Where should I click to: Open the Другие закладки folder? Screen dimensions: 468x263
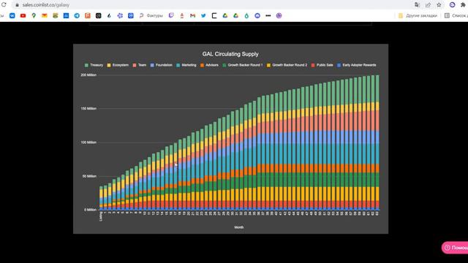418,15
